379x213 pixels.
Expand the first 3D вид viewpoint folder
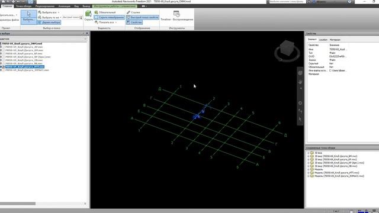coord(309,153)
